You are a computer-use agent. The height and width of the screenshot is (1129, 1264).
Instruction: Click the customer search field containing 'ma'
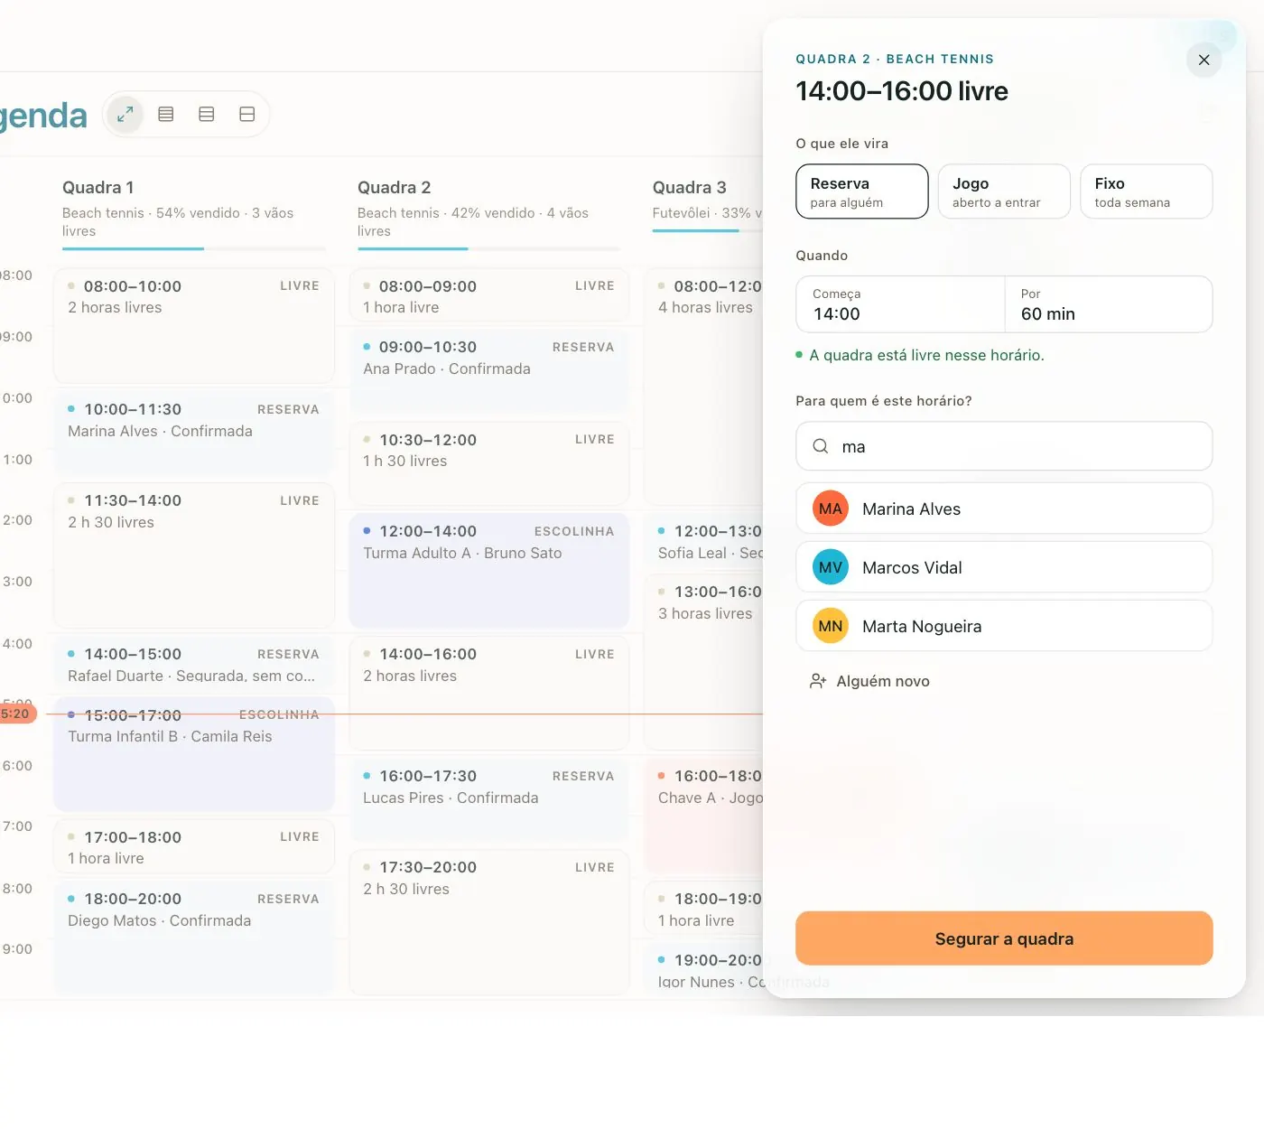pyautogui.click(x=1004, y=446)
